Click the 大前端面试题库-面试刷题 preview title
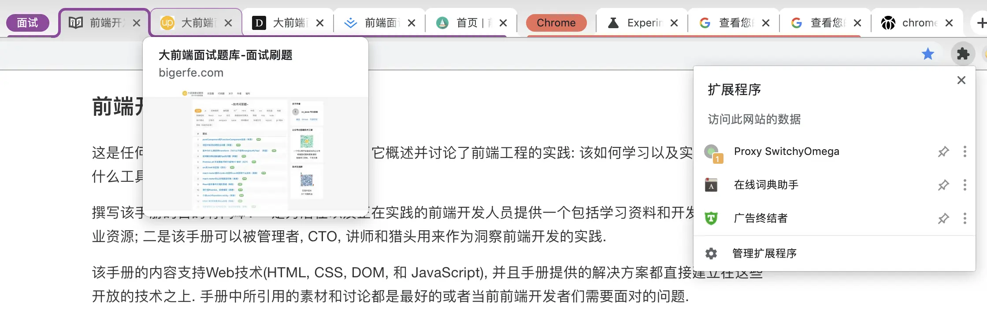The width and height of the screenshot is (987, 309). click(225, 55)
